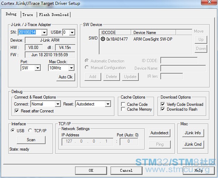This screenshot has width=218, height=178.
Task: Expand the Max Clock 10MHz dropdown
Action: point(71,68)
